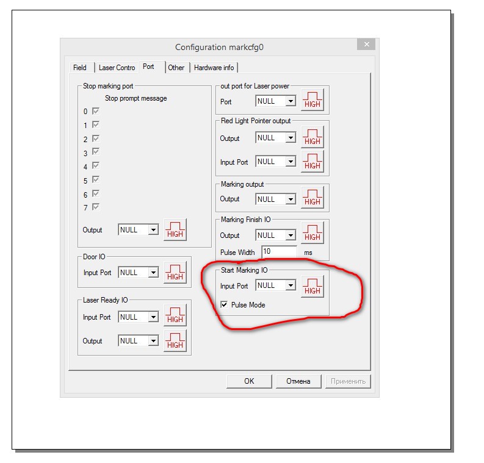Toggle stop marking port 0 checkbox
484x463 pixels.
[95, 112]
